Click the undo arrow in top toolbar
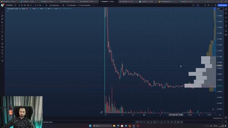The height and width of the screenshot is (128, 228). tap(94, 5)
